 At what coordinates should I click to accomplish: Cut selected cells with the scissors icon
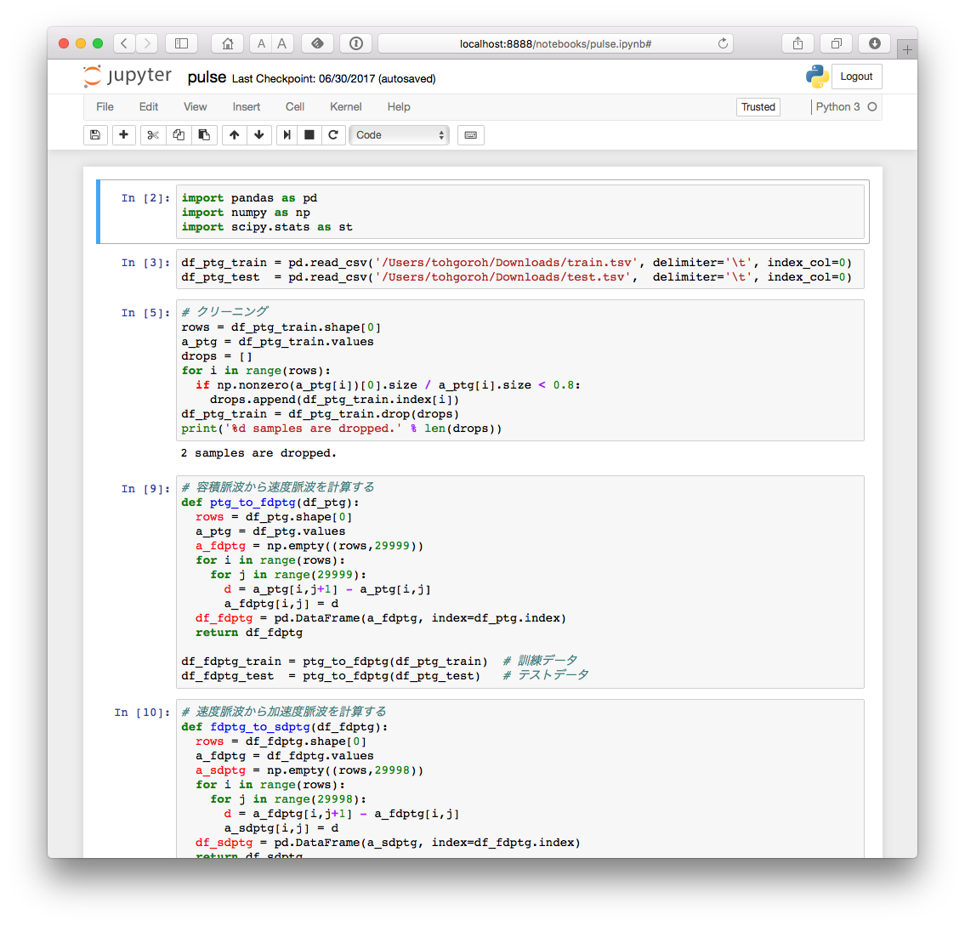pyautogui.click(x=153, y=134)
